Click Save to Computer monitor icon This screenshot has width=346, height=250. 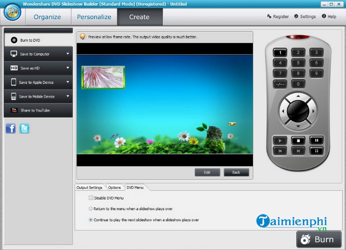[14, 54]
